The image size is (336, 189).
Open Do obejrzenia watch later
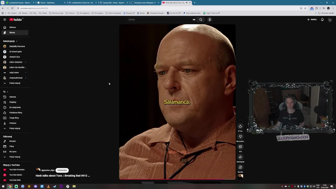(15, 107)
